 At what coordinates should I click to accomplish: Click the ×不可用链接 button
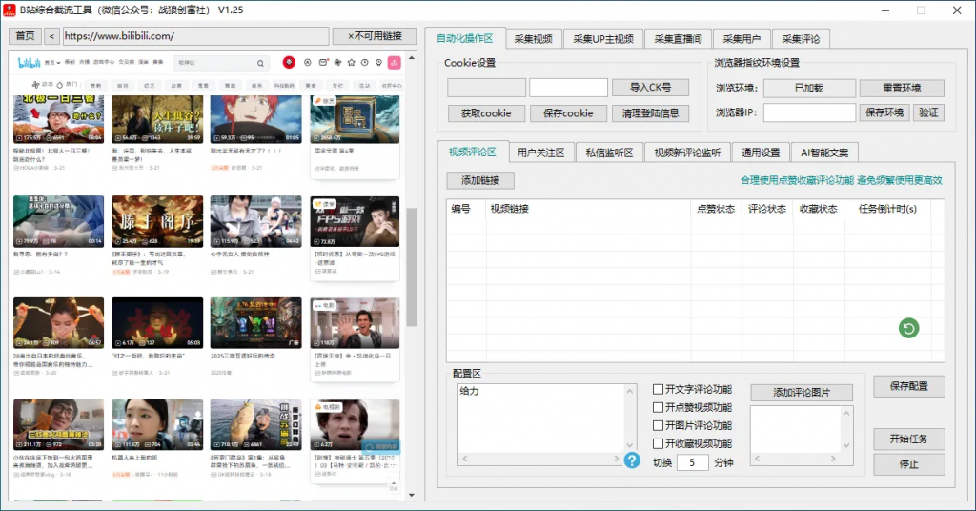coord(374,36)
